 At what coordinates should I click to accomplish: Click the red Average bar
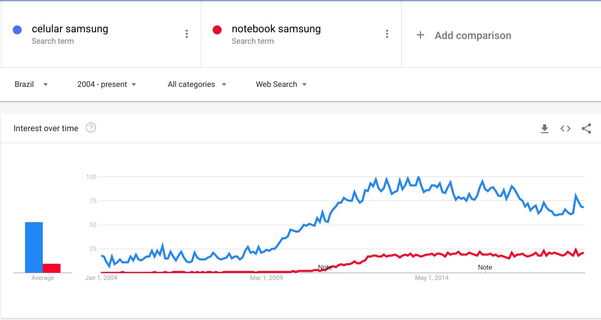coord(51,268)
